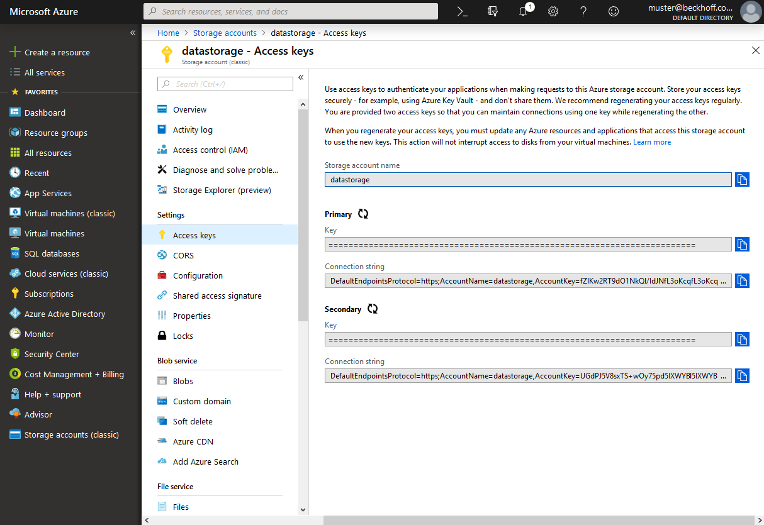The height and width of the screenshot is (525, 764).
Task: Click the Advisor icon in the sidebar
Action: coord(15,414)
